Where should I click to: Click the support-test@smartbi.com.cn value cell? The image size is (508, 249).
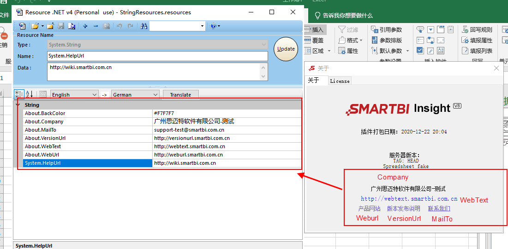227,130
